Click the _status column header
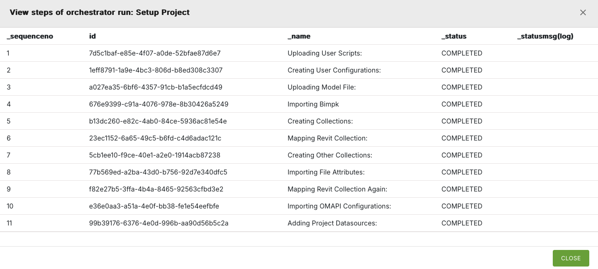The width and height of the screenshot is (598, 269). pos(454,36)
